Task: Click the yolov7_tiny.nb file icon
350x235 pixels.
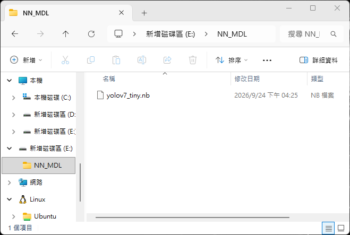Action: coord(100,95)
